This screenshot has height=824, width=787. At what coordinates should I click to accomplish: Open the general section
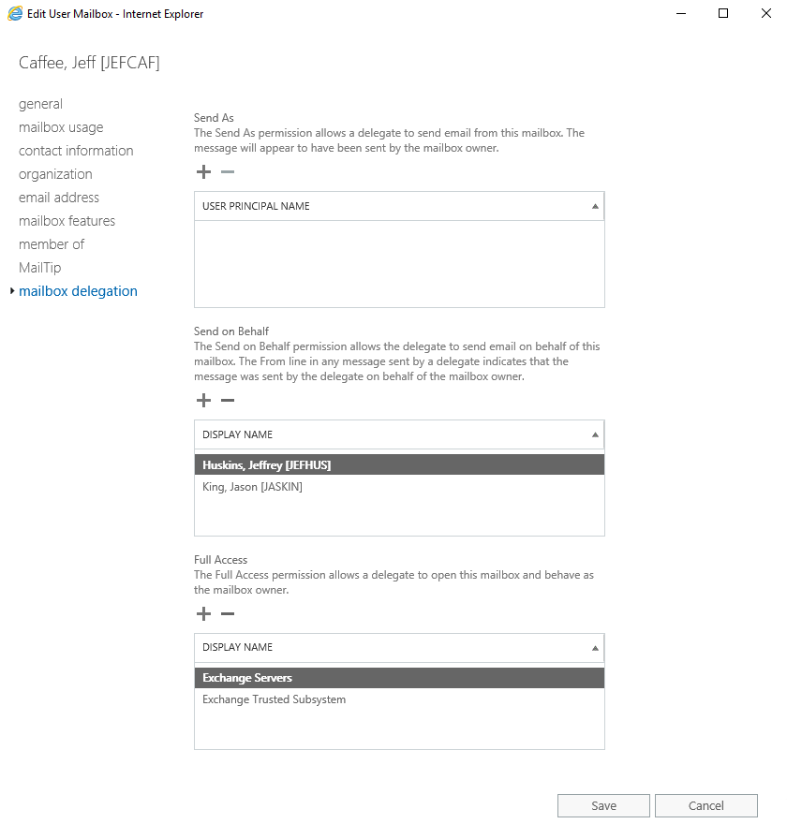[40, 104]
